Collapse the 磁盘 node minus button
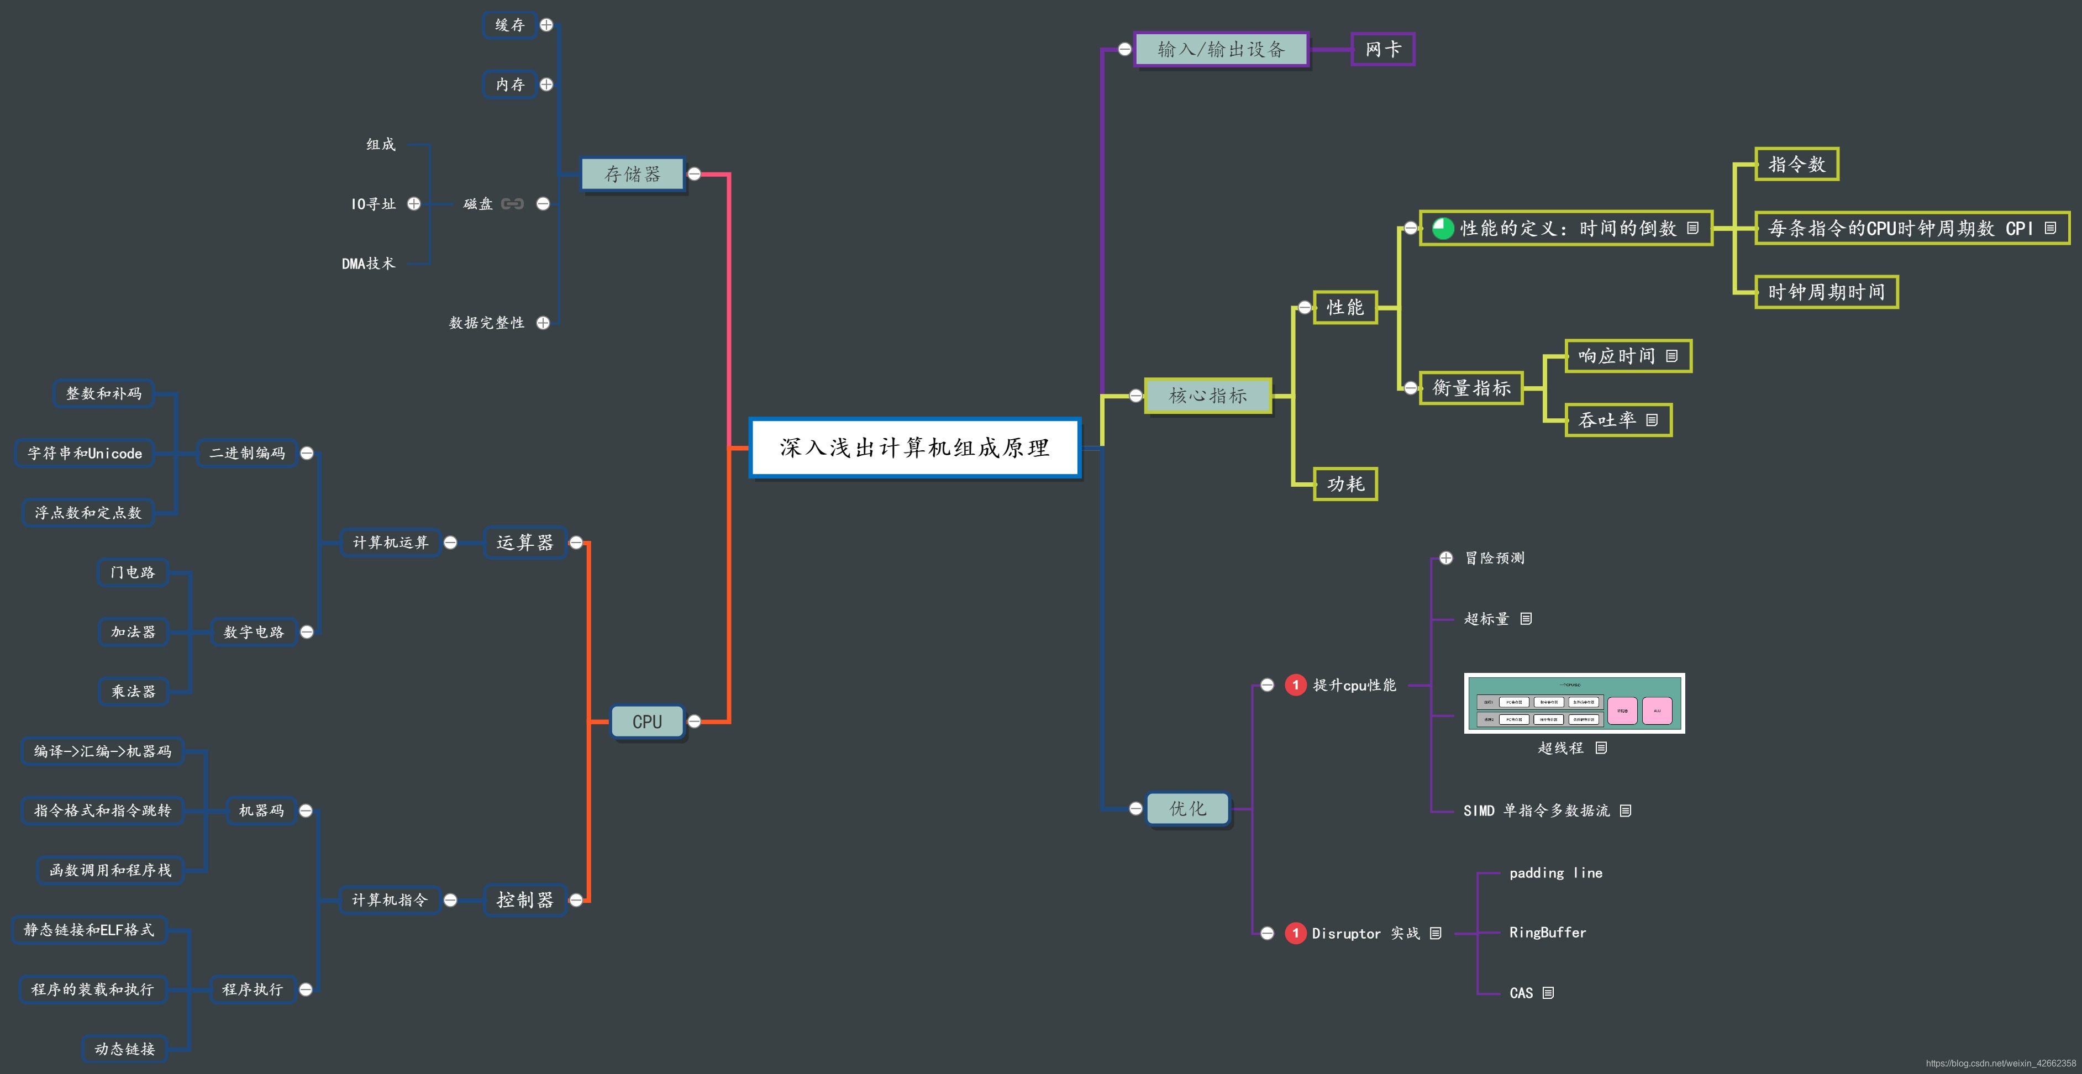Viewport: 2082px width, 1074px height. pos(543,204)
